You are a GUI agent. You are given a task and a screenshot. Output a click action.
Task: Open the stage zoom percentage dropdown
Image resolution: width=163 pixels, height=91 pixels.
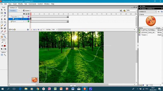coord(136,11)
